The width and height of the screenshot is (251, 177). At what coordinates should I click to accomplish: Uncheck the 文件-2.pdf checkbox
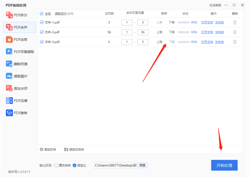[x=42, y=32]
